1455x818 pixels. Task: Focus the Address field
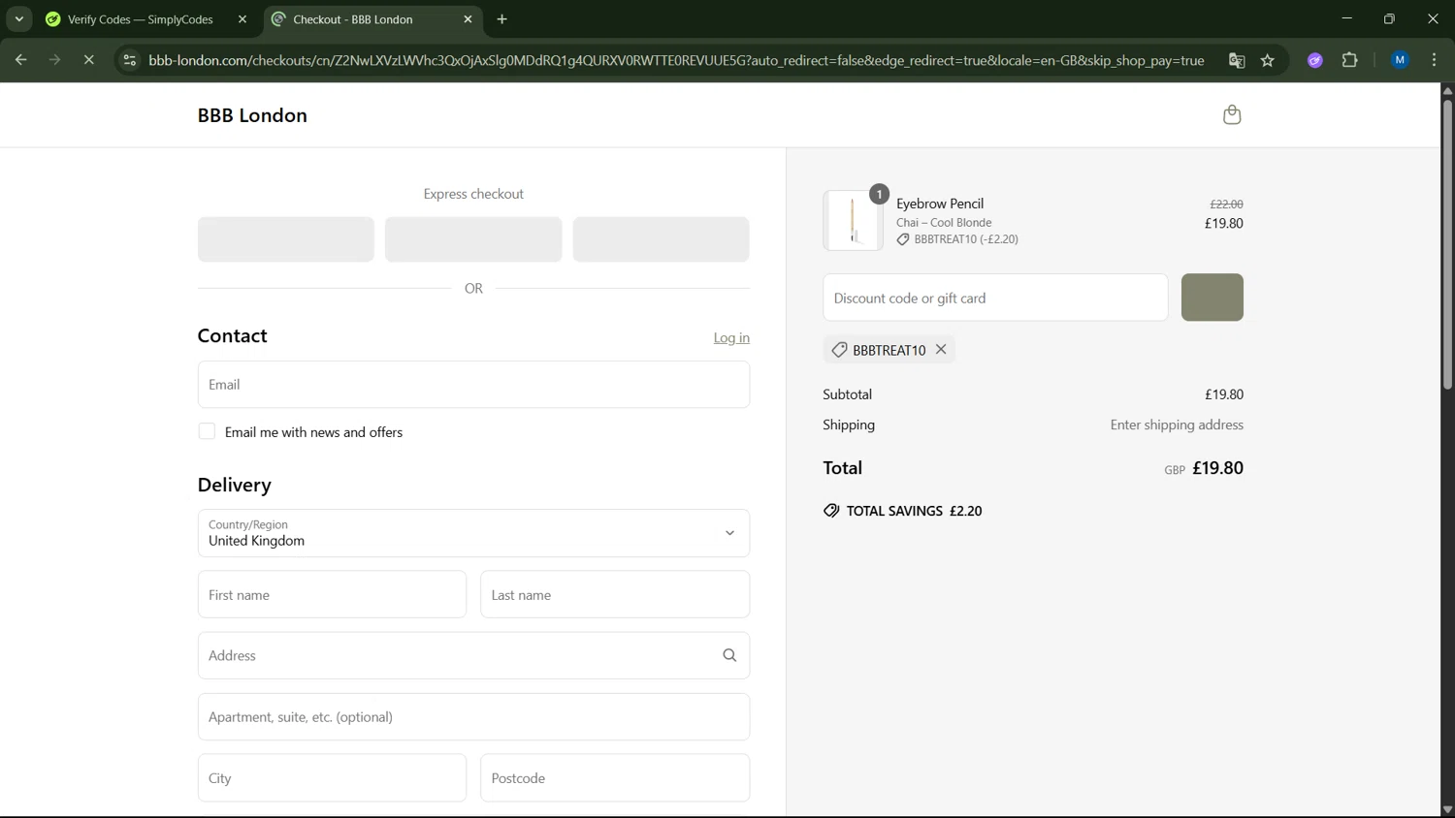tap(473, 655)
